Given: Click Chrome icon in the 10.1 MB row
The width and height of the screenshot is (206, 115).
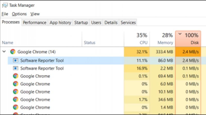Looking at the screenshot, I should tap(15, 92).
